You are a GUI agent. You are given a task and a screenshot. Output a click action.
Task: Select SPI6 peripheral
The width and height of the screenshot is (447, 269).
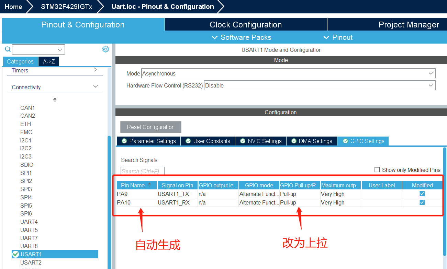tap(26, 213)
